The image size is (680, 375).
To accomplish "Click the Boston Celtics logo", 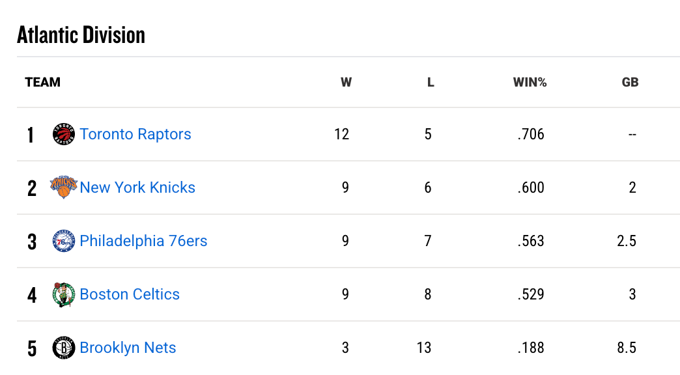I will point(64,294).
